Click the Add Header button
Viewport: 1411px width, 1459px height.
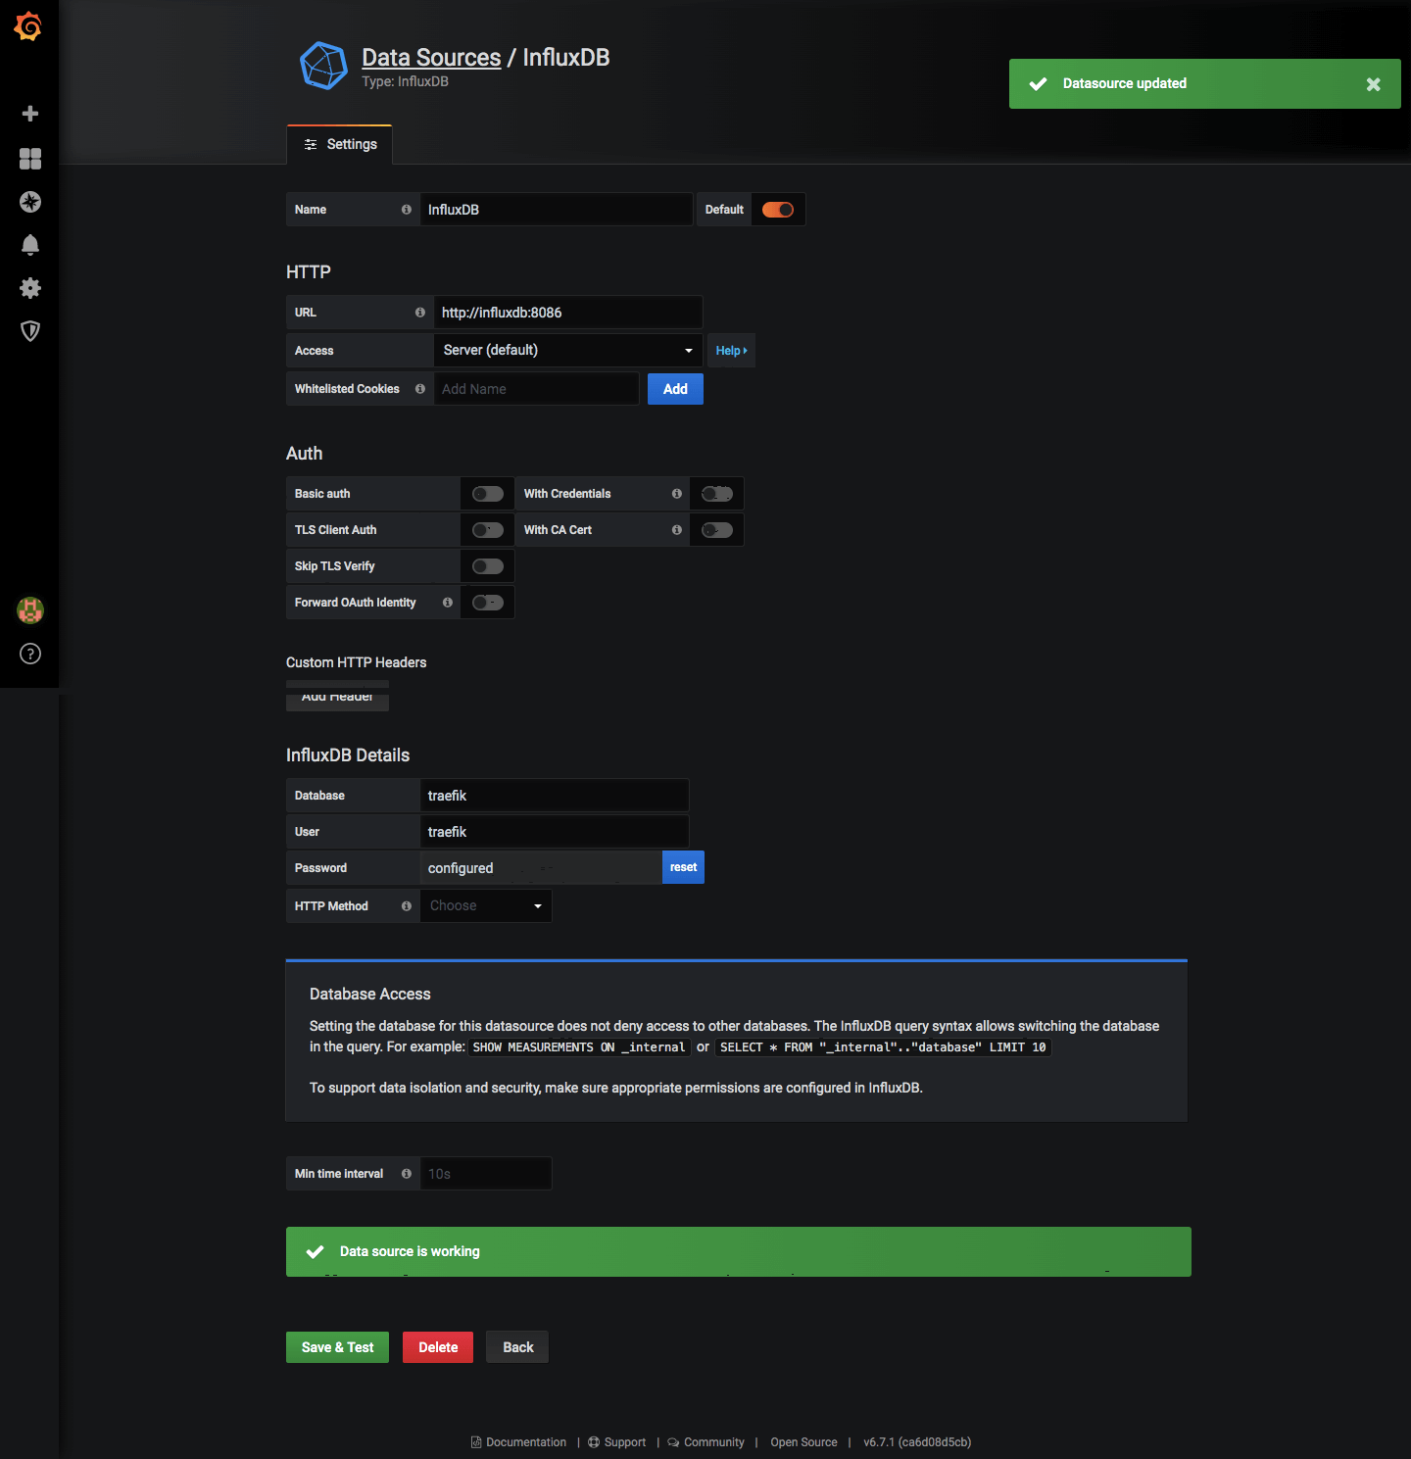pyautogui.click(x=337, y=696)
